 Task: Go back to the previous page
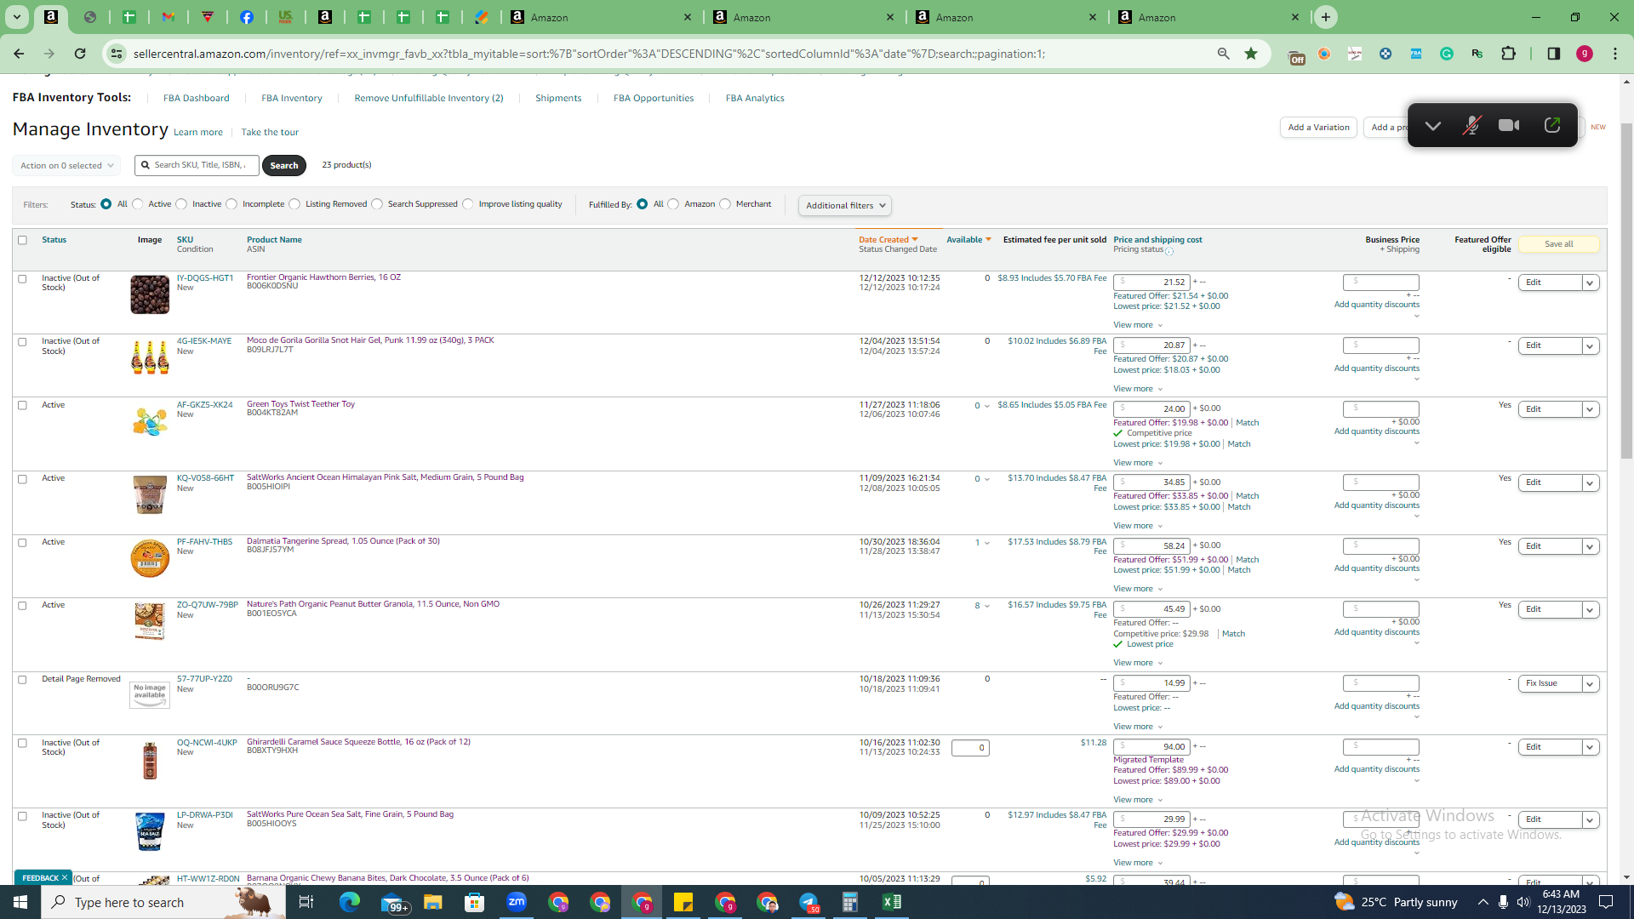pyautogui.click(x=19, y=54)
